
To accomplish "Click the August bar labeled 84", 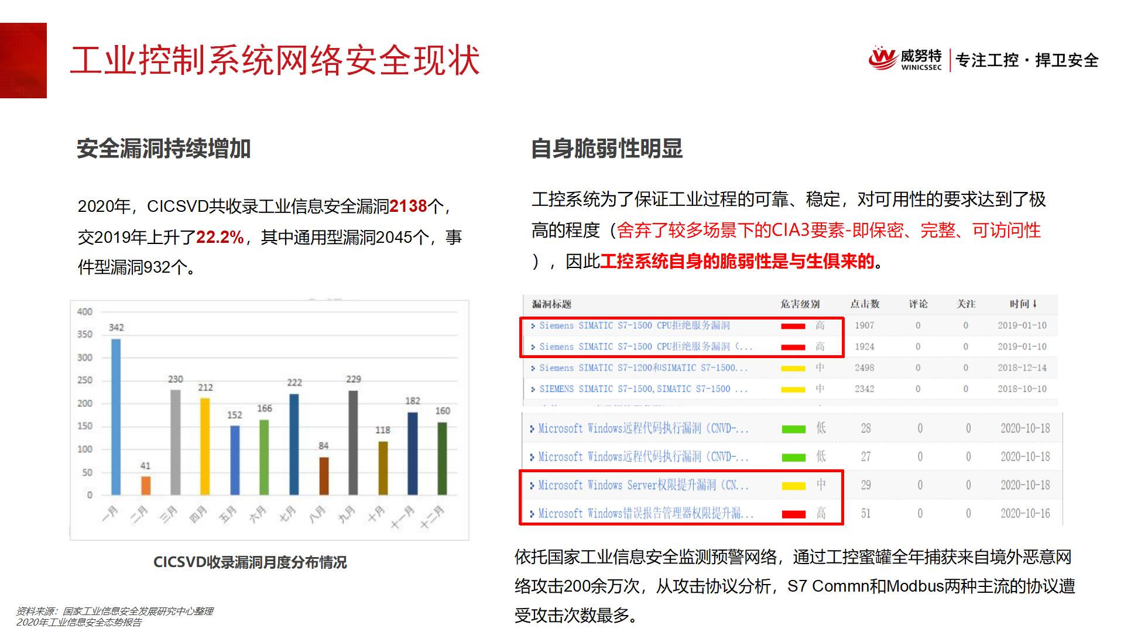I will pyautogui.click(x=324, y=476).
